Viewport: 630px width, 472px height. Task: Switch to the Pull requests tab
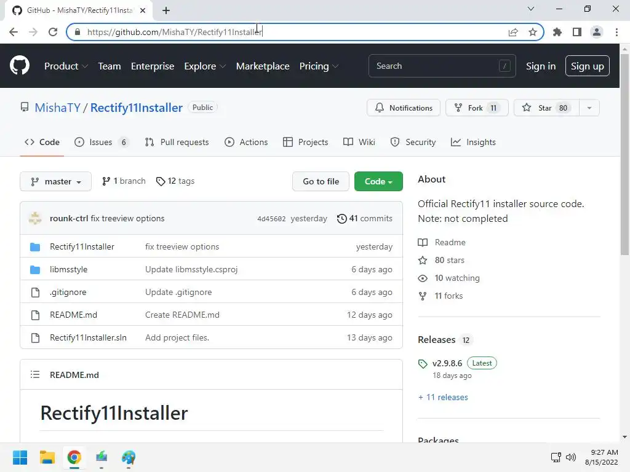click(177, 142)
